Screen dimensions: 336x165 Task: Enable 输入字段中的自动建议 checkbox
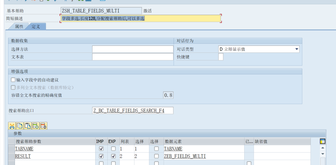[x=13, y=80]
